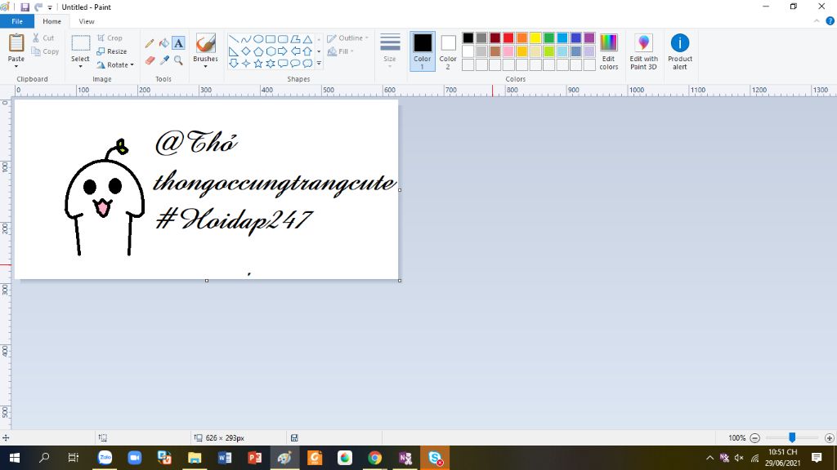Click the zoom in plus button
Image resolution: width=837 pixels, height=470 pixels.
tap(829, 438)
